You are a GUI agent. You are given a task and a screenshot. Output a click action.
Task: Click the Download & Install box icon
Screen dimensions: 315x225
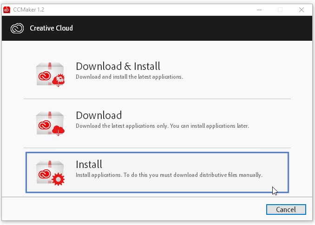point(51,75)
